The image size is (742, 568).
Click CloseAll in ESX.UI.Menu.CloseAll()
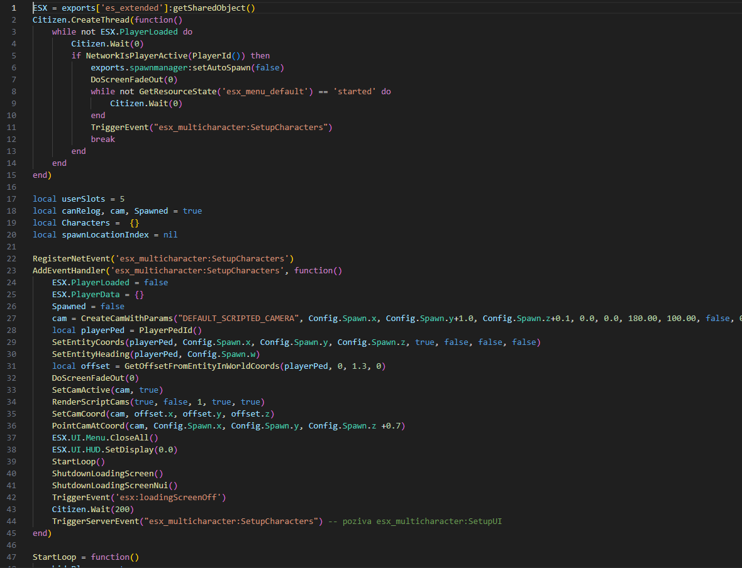[129, 438]
